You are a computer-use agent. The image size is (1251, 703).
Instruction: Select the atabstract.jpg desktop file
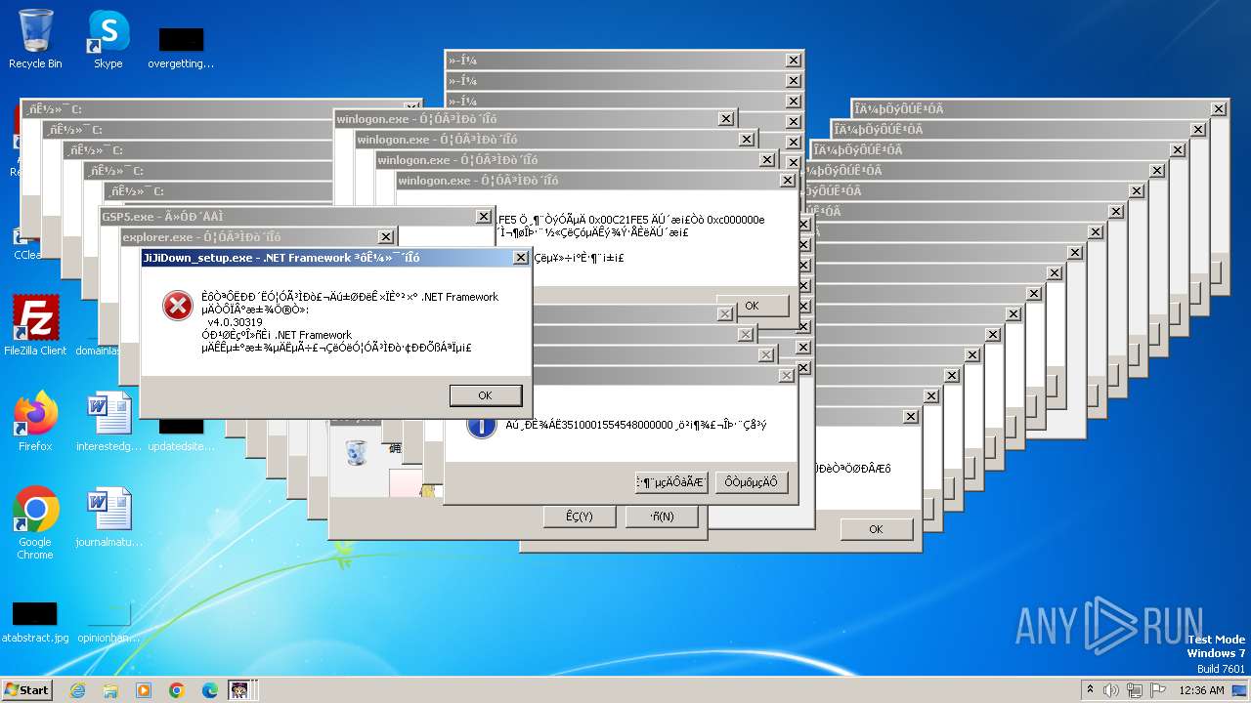[x=35, y=623]
